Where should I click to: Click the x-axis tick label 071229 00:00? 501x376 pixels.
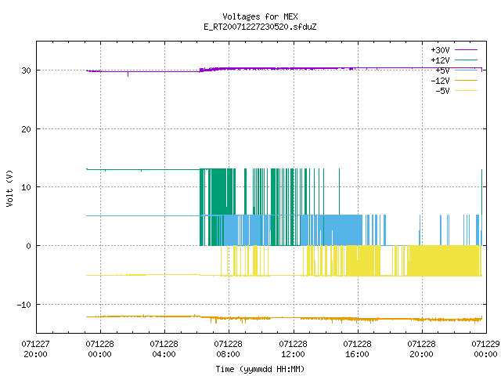click(485, 349)
